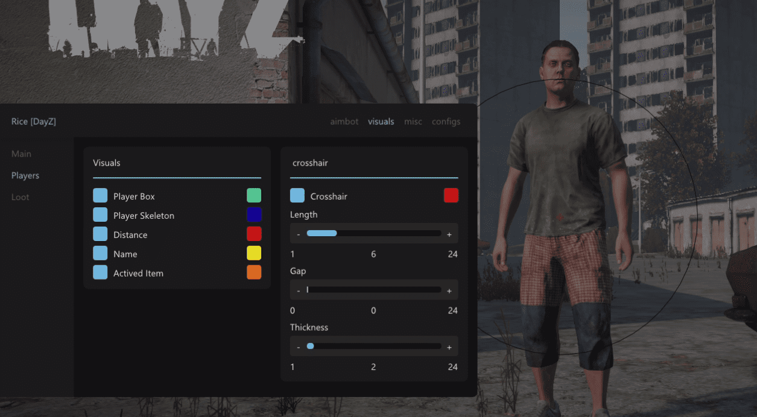Toggle the Distance checkbox
Viewport: 757px width, 417px height.
click(x=100, y=234)
